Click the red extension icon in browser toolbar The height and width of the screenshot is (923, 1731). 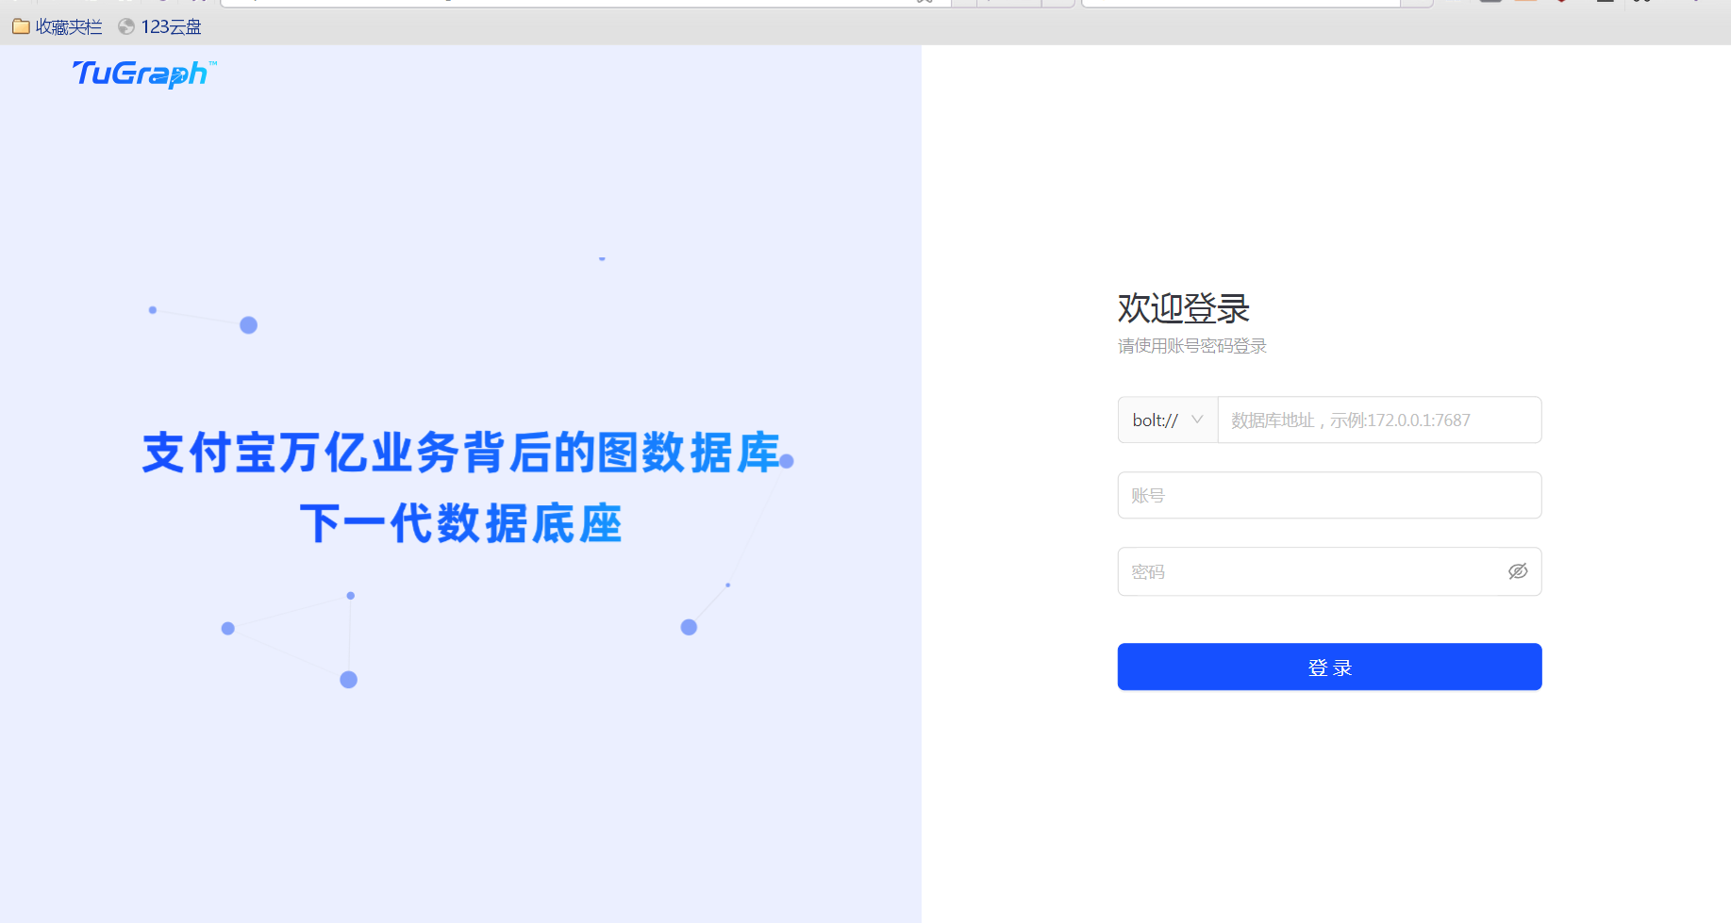click(1561, 3)
